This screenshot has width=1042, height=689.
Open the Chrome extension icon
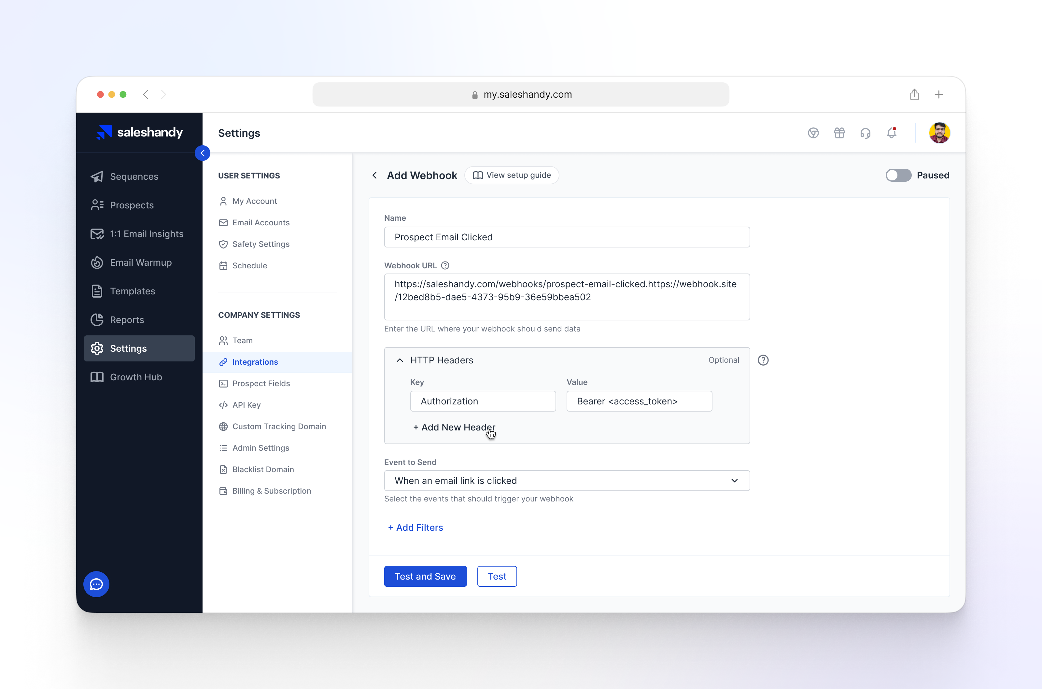(813, 133)
